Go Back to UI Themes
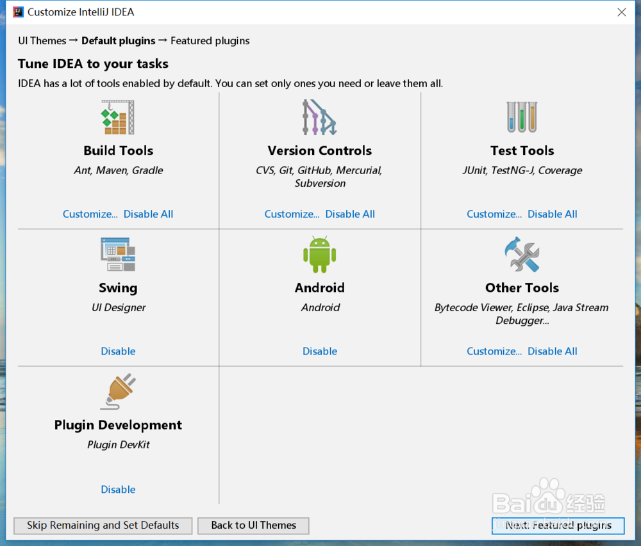 [x=253, y=526]
